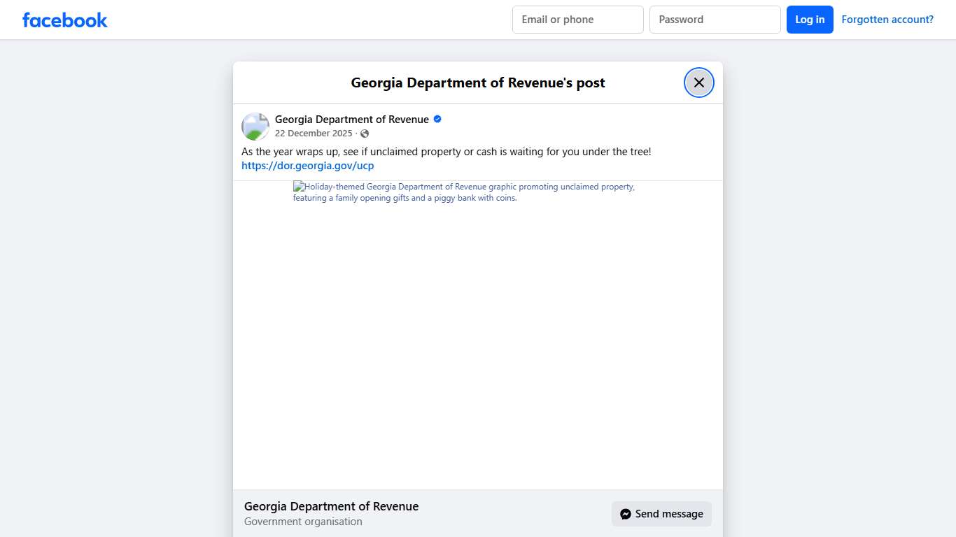Click the broken image icon in post
The height and width of the screenshot is (537, 956).
coord(299,187)
